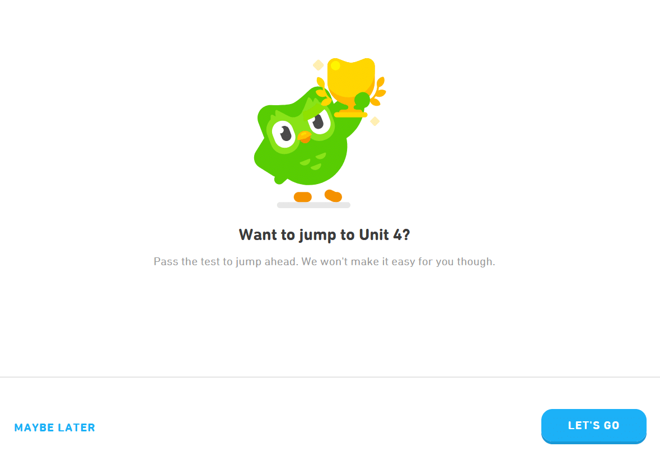The image size is (660, 456).
Task: Click the owl's left eye
Action: 284,134
